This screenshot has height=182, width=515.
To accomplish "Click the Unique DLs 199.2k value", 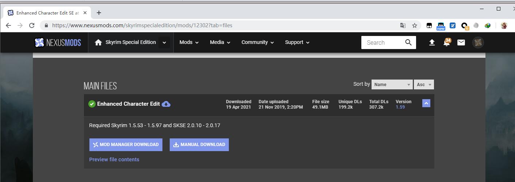I will tap(346, 107).
